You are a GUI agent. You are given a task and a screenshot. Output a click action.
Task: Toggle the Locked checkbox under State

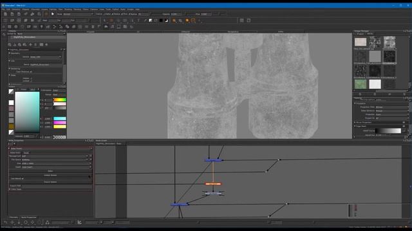click(31, 81)
